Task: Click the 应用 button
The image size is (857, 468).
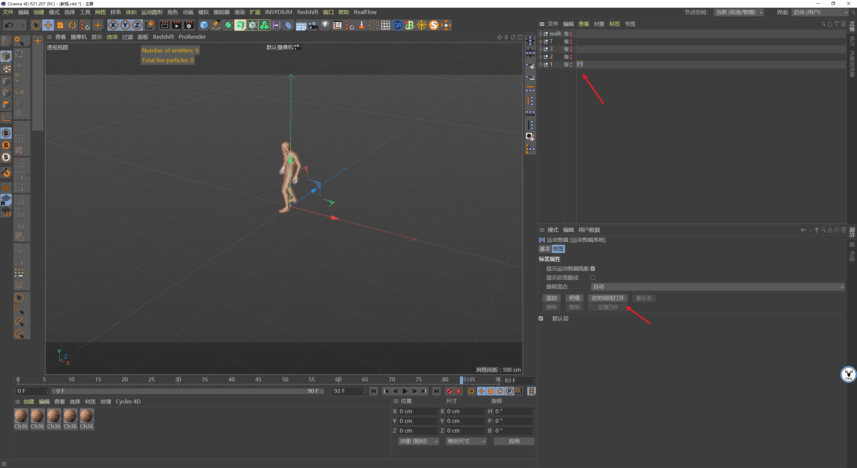Action: [514, 441]
